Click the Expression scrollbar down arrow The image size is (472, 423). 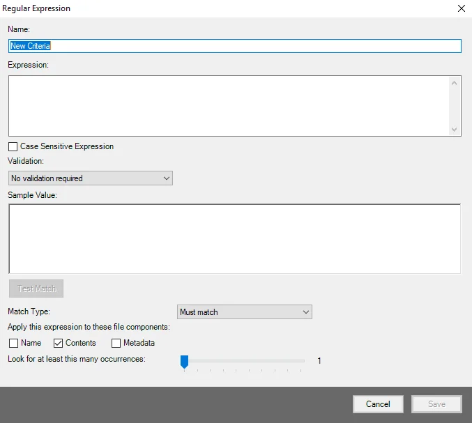click(x=455, y=130)
